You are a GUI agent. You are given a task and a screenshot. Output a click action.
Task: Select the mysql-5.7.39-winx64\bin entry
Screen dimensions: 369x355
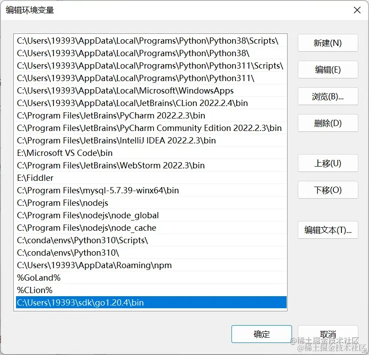150,191
